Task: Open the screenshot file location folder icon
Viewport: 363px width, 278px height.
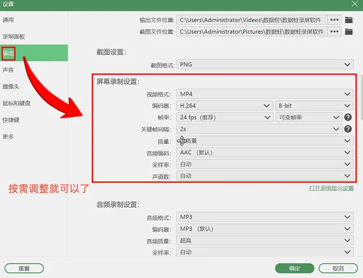Action: [348, 32]
